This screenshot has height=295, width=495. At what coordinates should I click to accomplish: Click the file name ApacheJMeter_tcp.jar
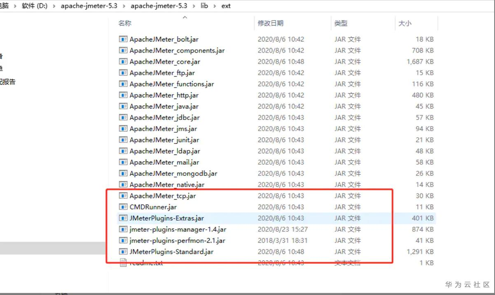point(163,196)
